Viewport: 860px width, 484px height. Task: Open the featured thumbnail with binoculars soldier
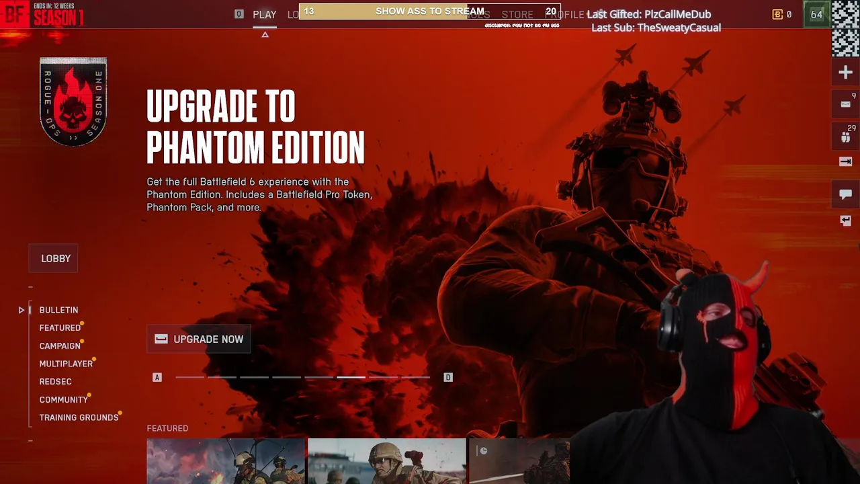coord(387,461)
